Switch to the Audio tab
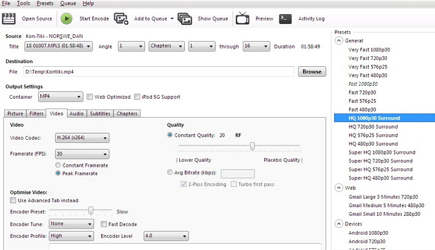Screen dimensions: 435x250 [x=77, y=113]
